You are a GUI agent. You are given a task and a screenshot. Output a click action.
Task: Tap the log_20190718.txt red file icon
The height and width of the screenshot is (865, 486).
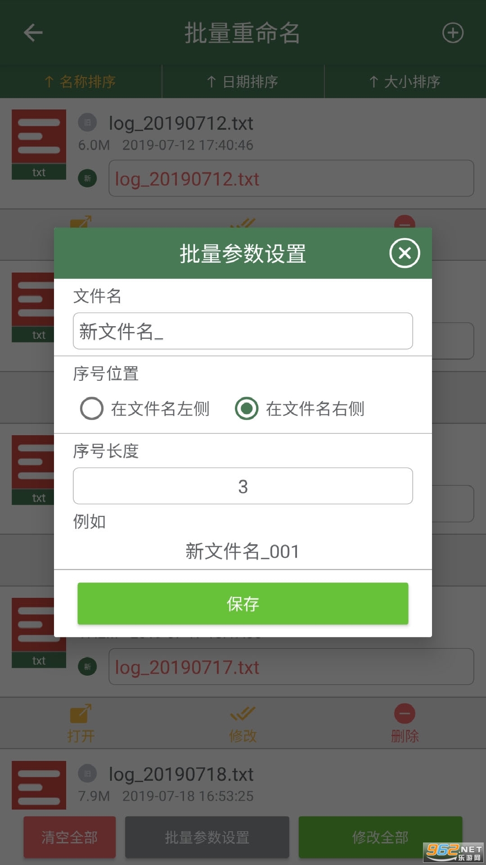click(39, 785)
